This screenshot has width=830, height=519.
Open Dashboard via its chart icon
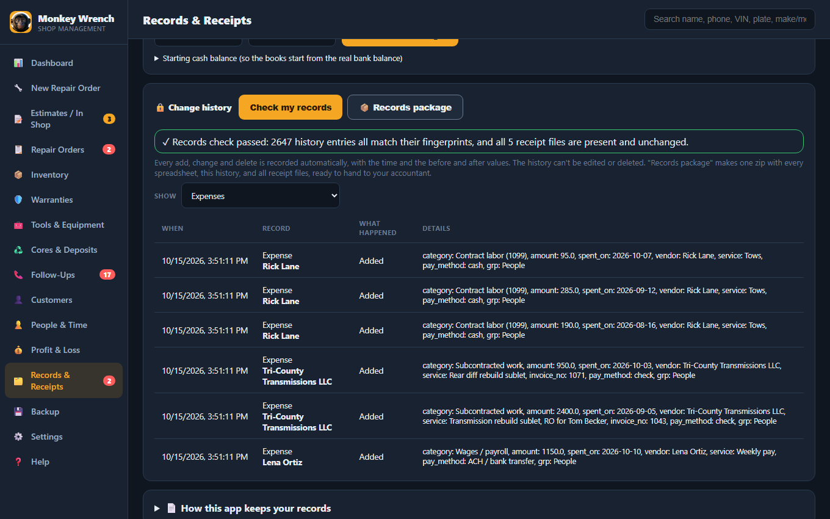(x=18, y=63)
